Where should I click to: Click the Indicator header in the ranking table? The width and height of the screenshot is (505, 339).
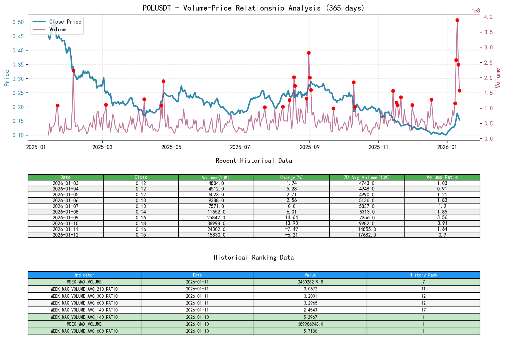point(84,275)
